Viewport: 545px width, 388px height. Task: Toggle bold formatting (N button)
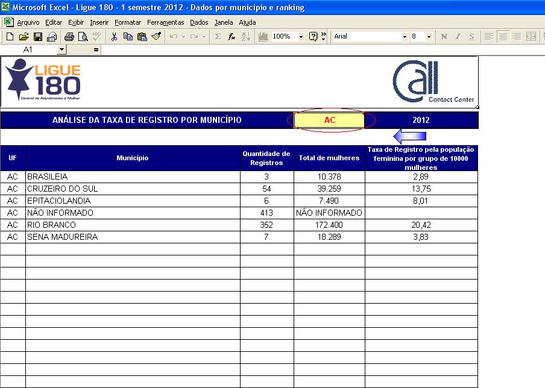pyautogui.click(x=444, y=37)
